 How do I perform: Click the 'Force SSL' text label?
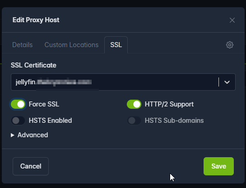pyautogui.click(x=44, y=104)
